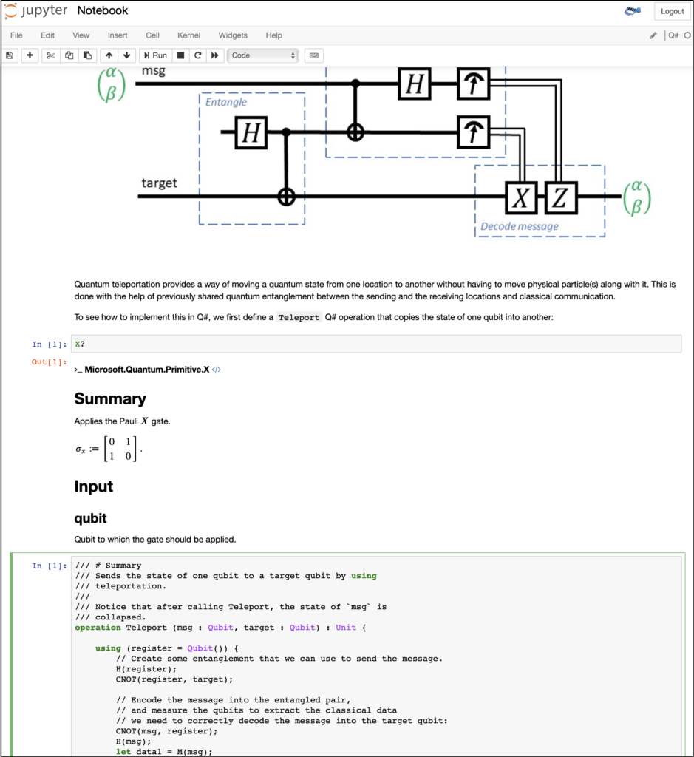Click the Teleport inline code text
Image resolution: width=694 pixels, height=757 pixels.
click(x=299, y=317)
